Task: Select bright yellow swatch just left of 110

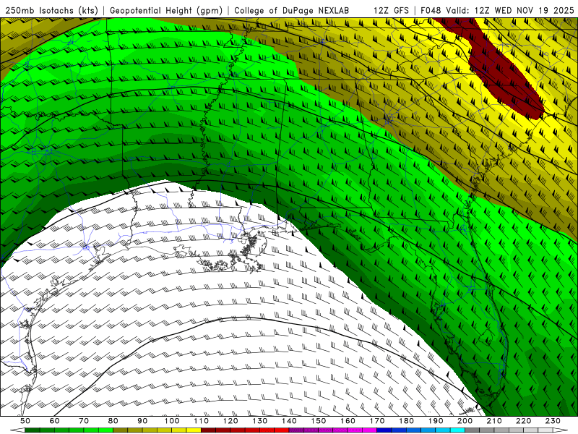Action: 194,430
